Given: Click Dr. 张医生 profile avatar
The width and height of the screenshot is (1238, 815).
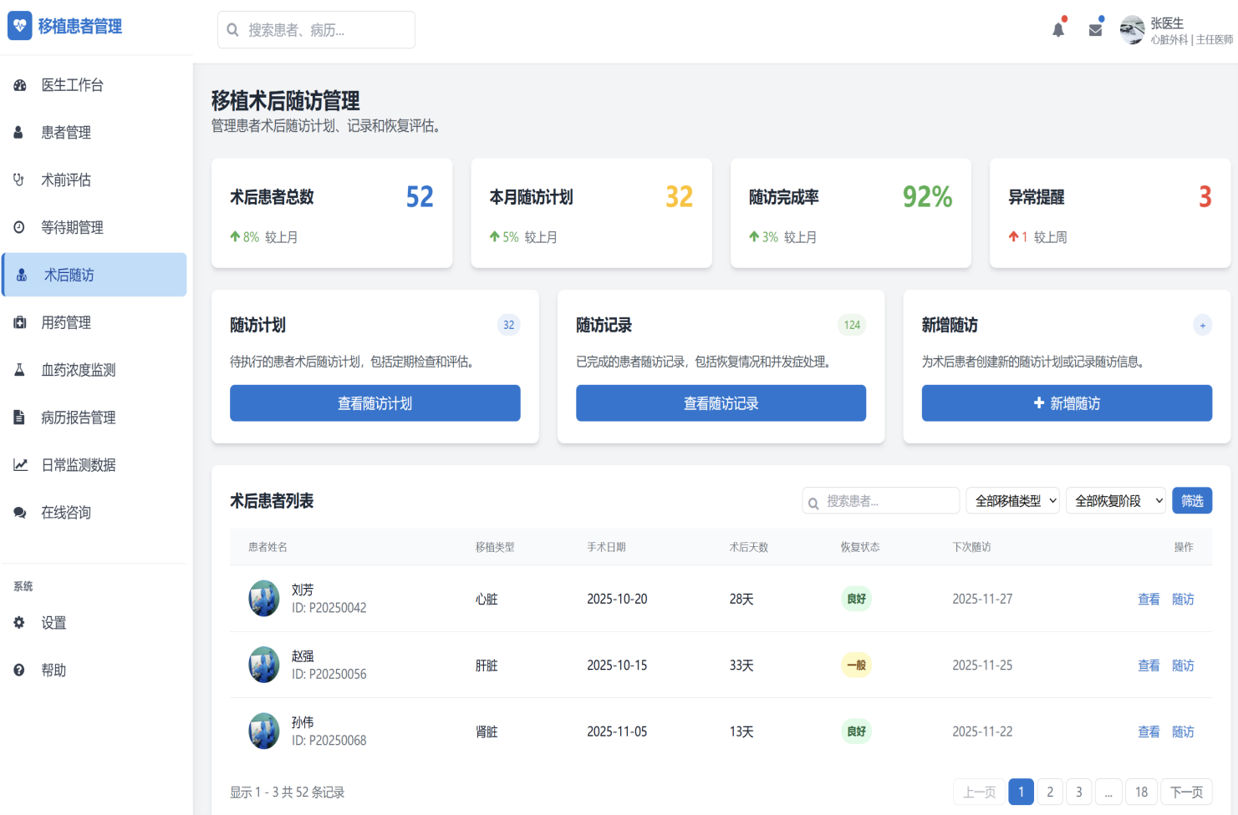Looking at the screenshot, I should 1132,30.
